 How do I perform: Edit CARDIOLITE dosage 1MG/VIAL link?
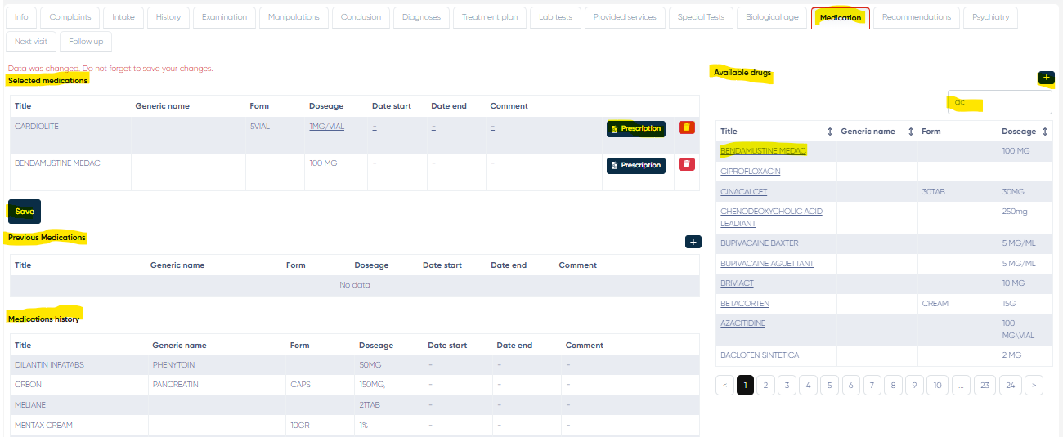pos(326,127)
